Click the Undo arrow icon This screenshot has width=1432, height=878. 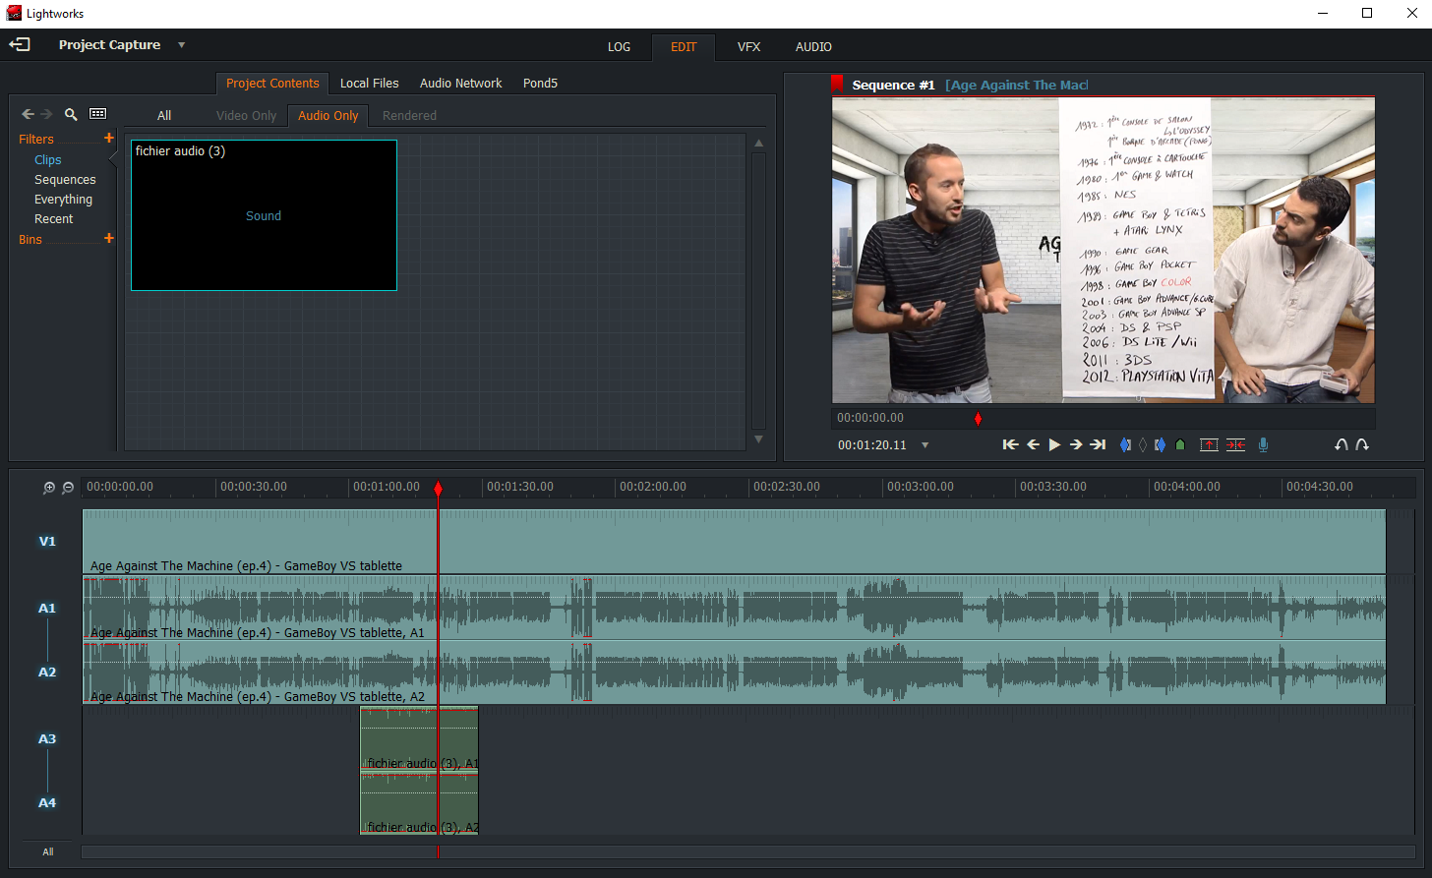pos(1341,445)
